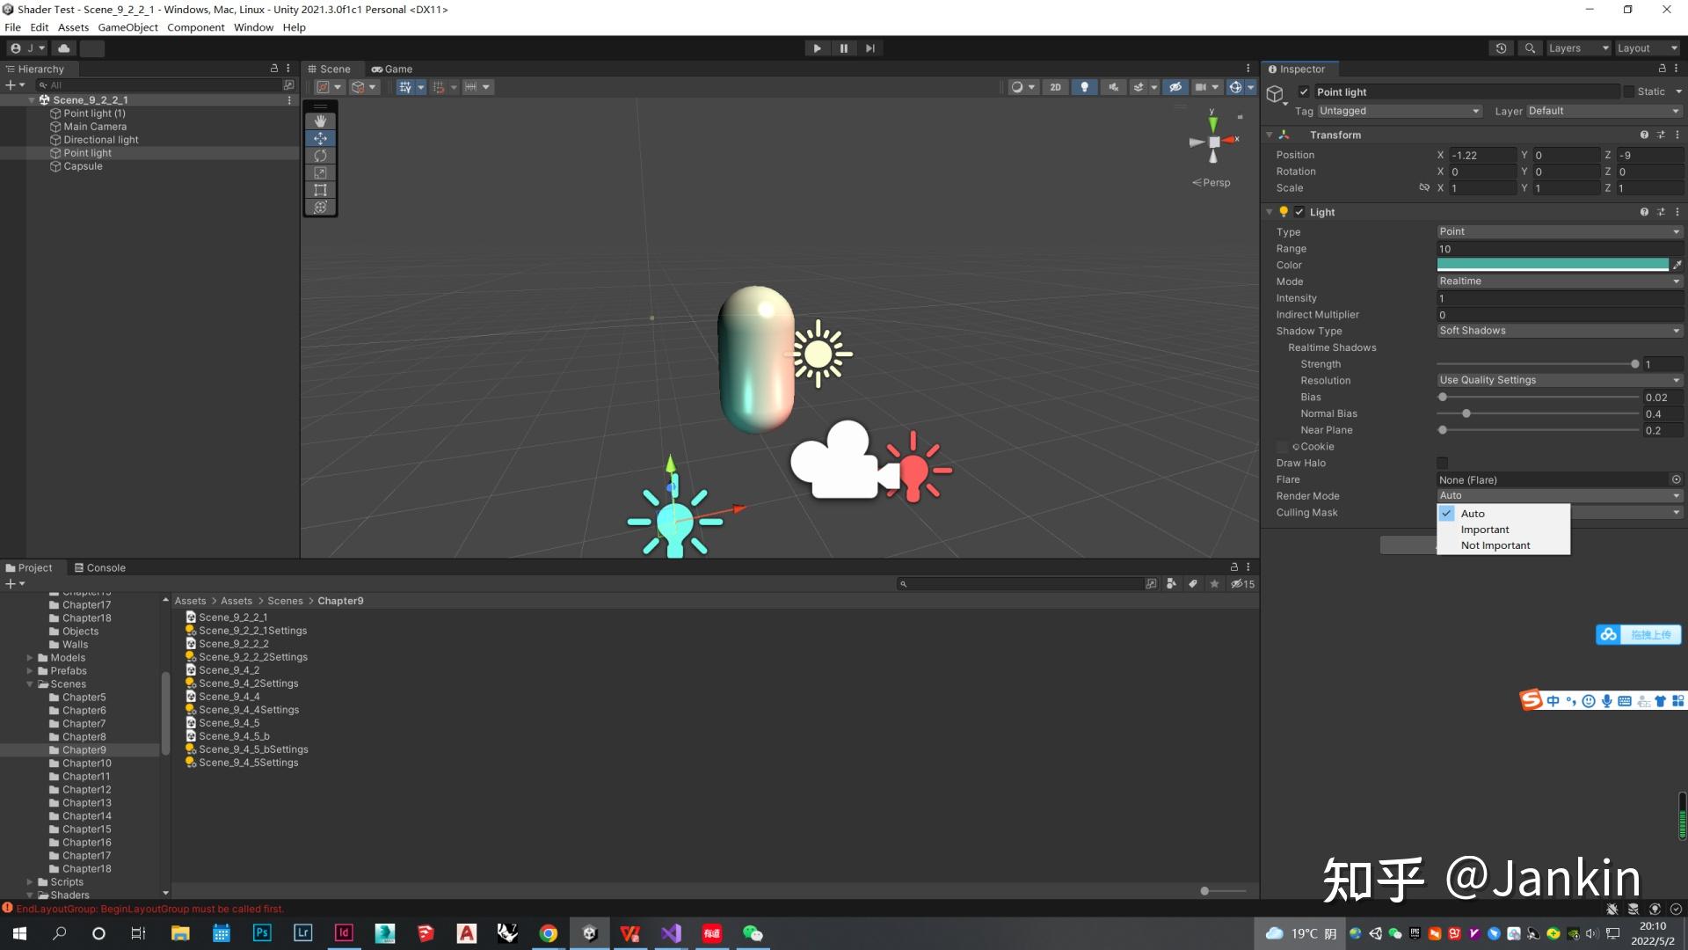Viewport: 1688px width, 950px height.
Task: Select the Rect Transform tool
Action: point(320,190)
